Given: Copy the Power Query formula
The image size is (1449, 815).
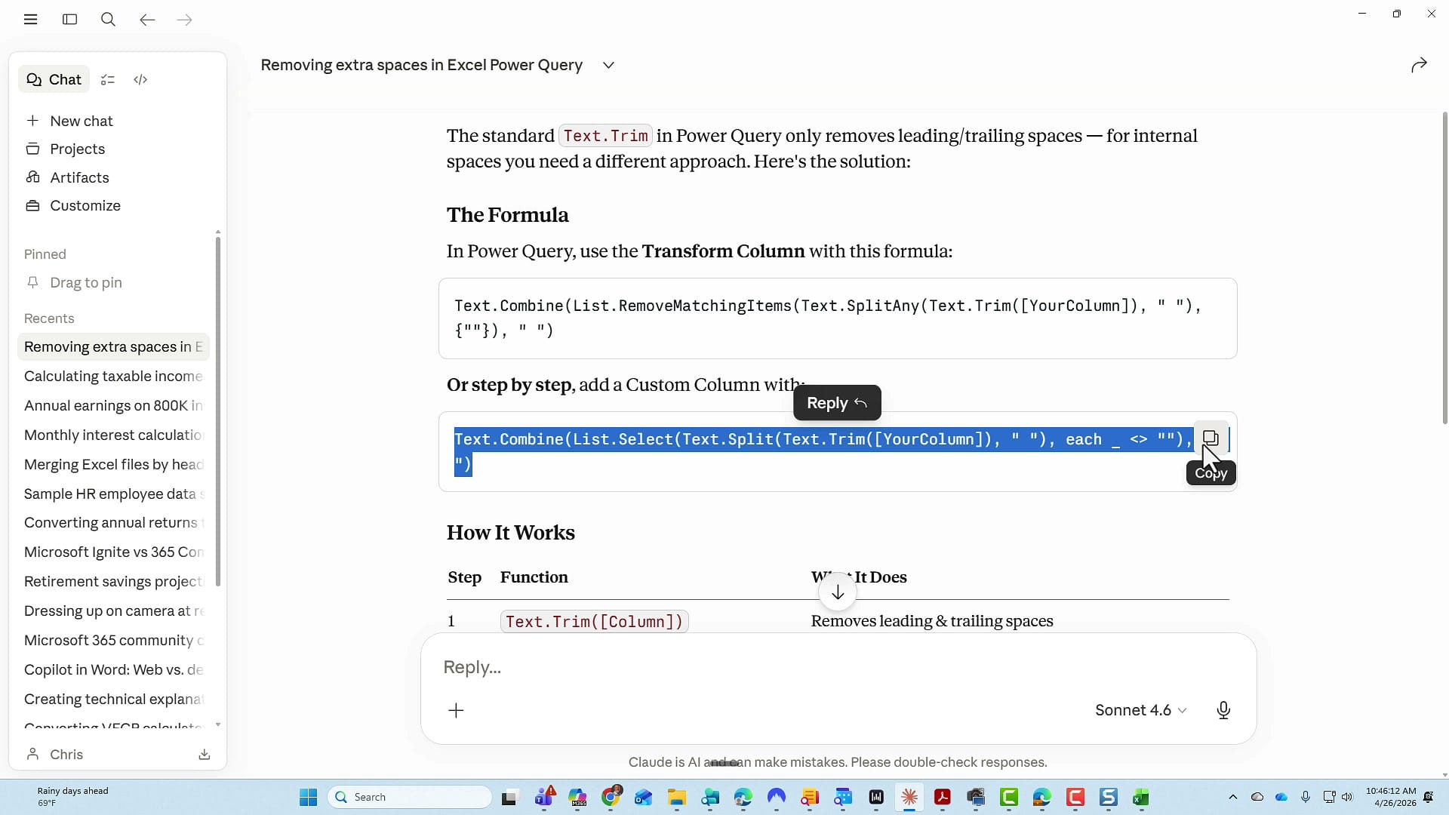Looking at the screenshot, I should pyautogui.click(x=1211, y=439).
